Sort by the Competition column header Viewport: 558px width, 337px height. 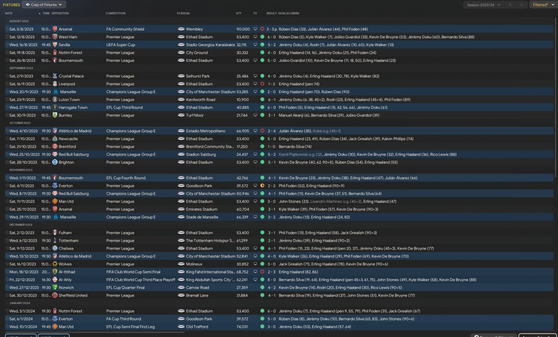116,13
